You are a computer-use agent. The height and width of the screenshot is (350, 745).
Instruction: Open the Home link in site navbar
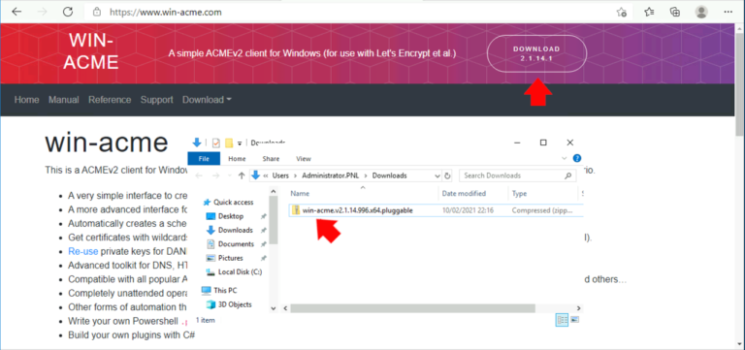(x=26, y=100)
